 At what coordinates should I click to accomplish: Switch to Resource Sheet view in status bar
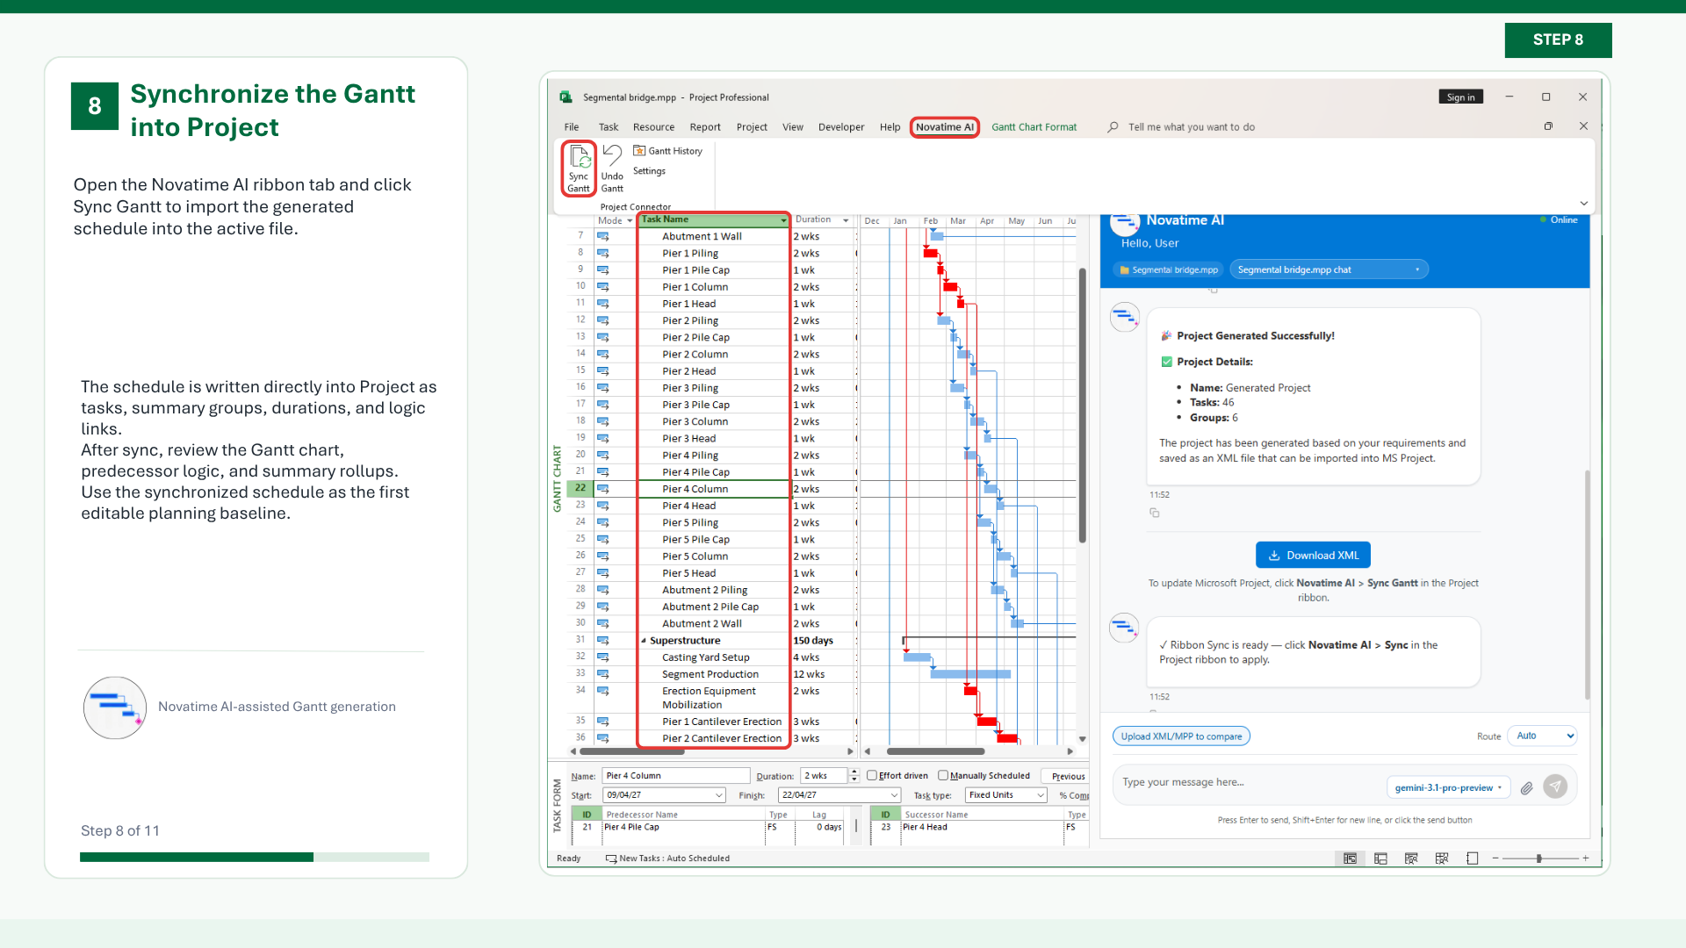[1442, 858]
